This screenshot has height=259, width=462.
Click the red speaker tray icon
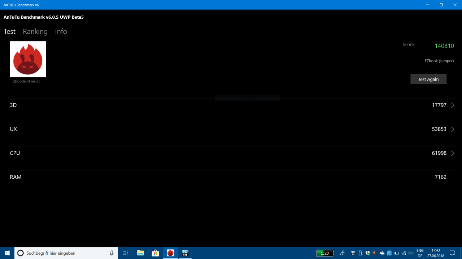point(375,253)
